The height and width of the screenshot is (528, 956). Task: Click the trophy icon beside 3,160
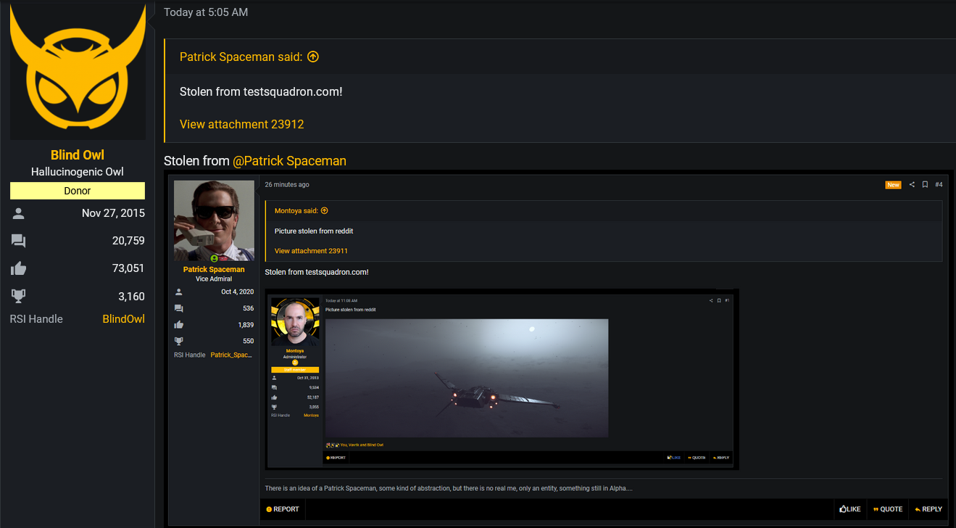[x=19, y=296]
